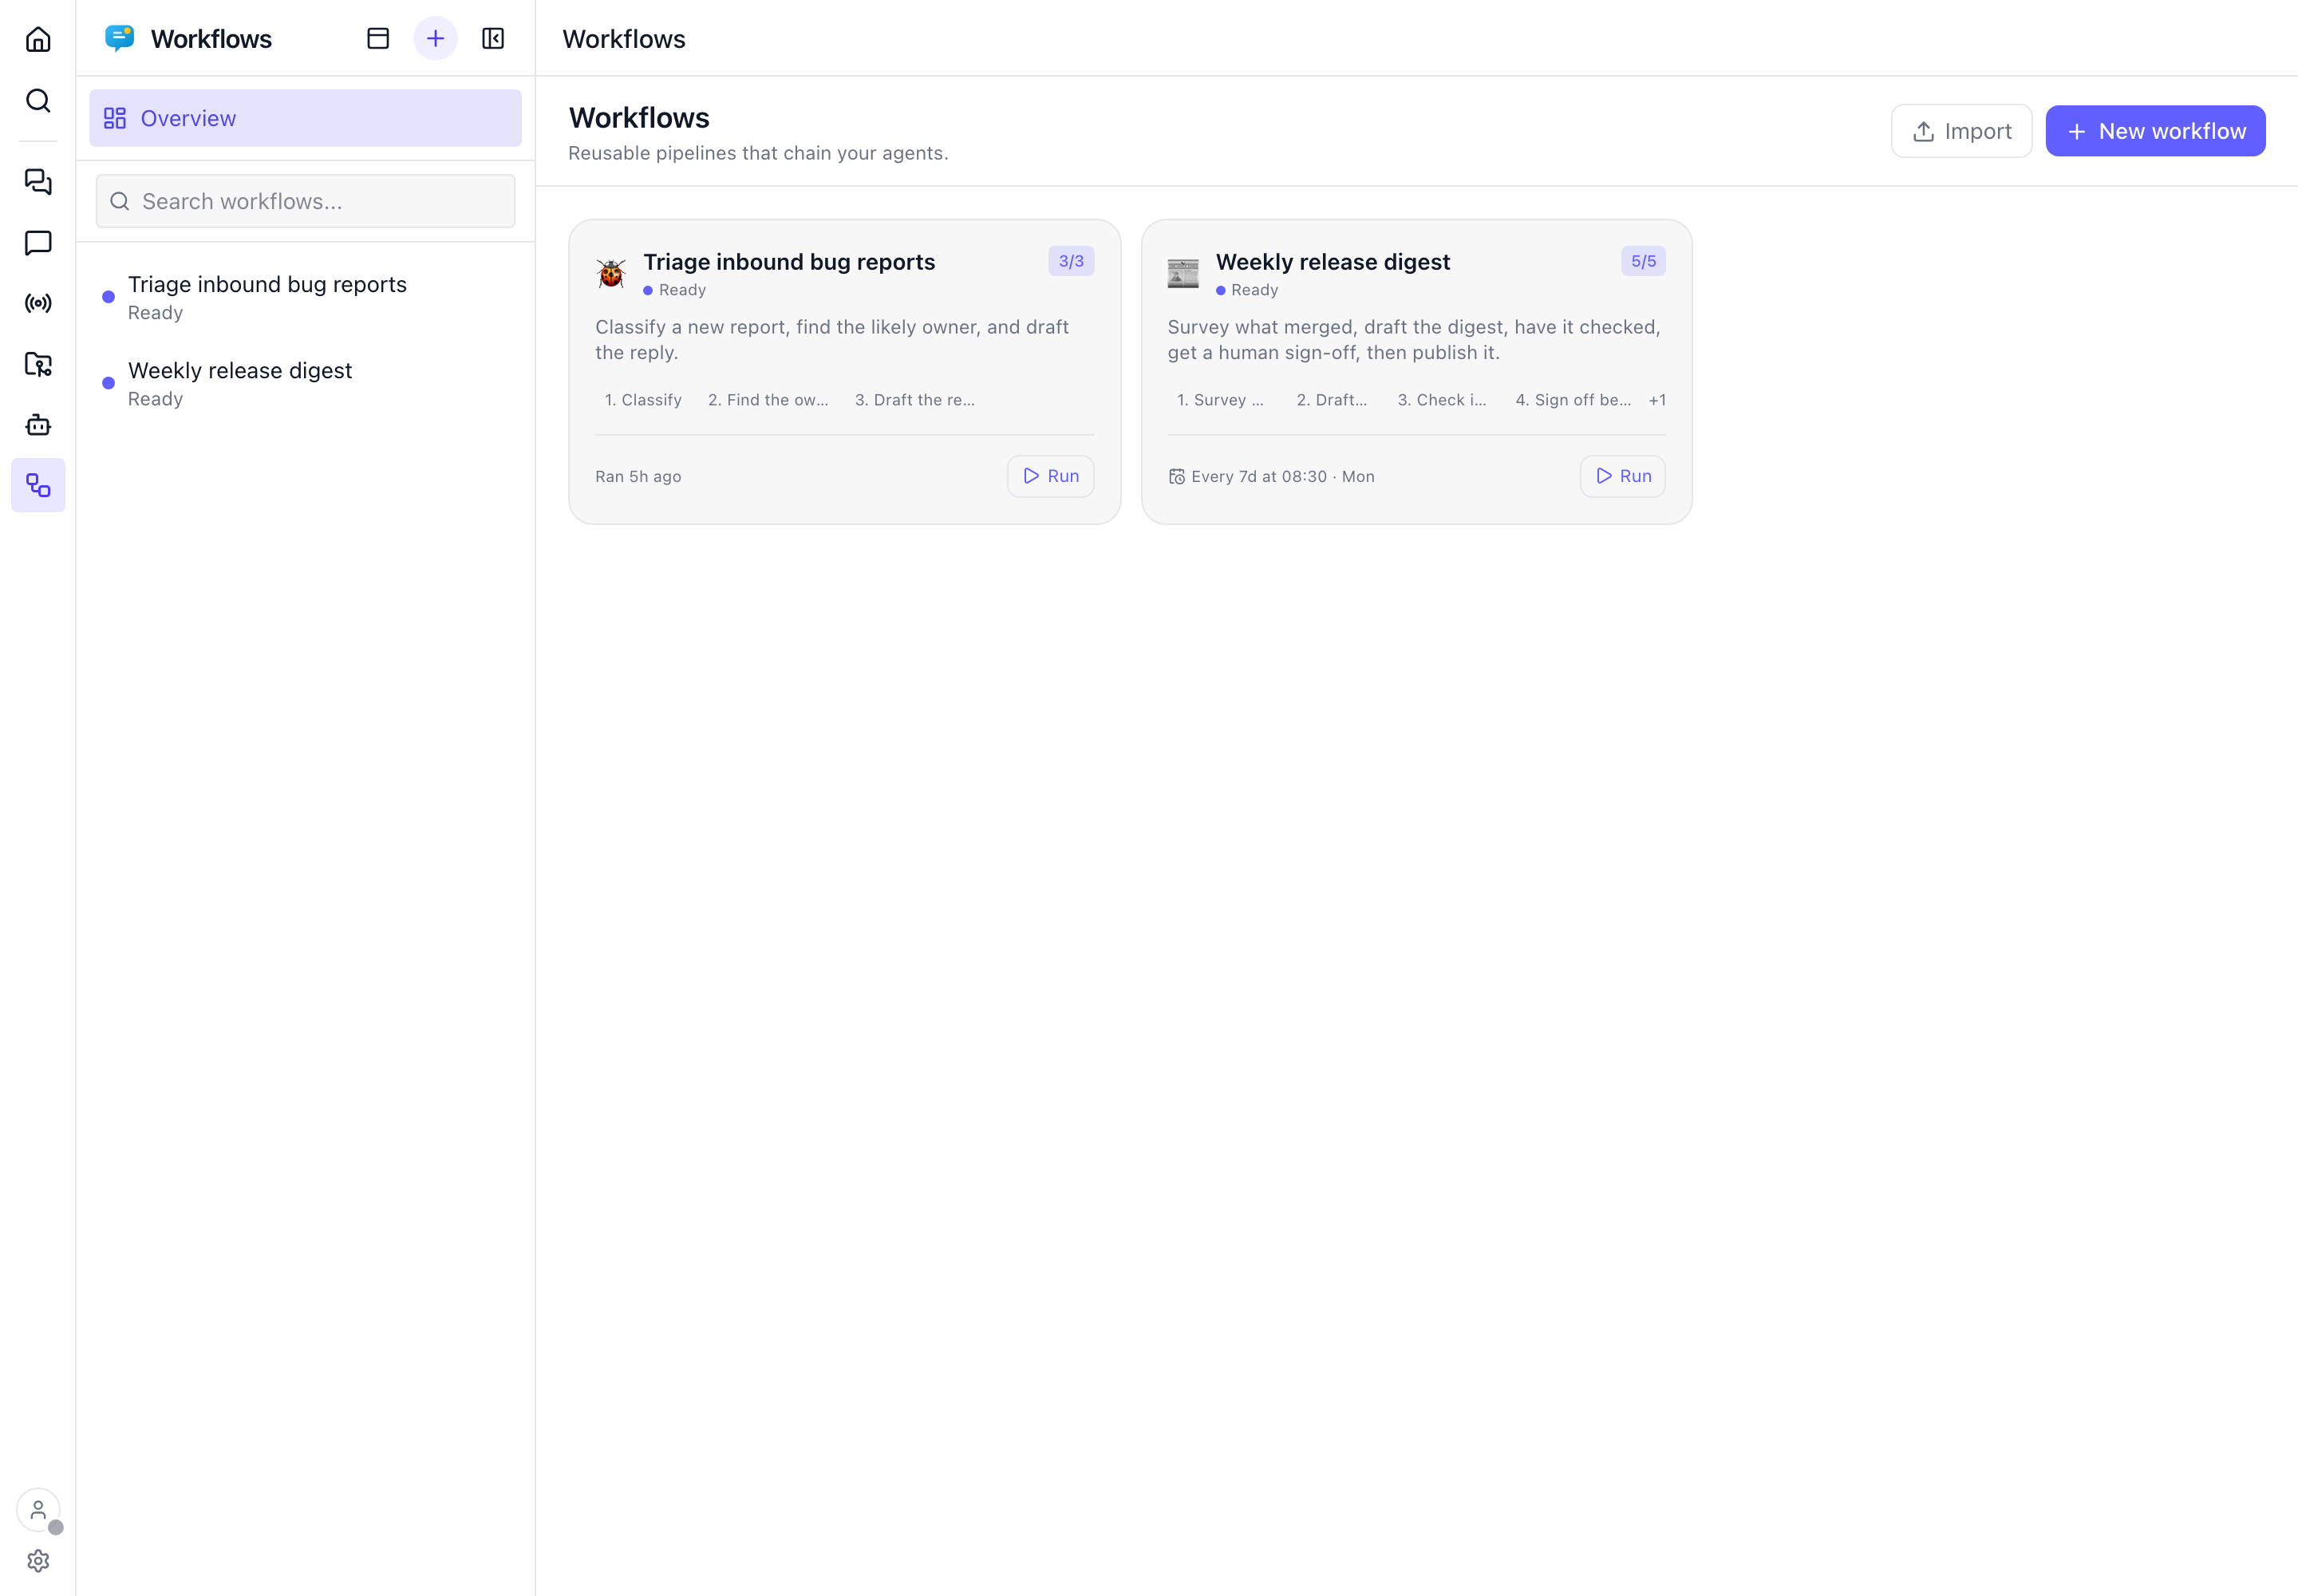Click the 'Ran 5h ago' text
2298x1596 pixels.
point(638,477)
